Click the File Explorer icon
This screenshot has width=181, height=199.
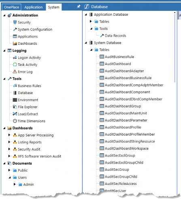click(15, 107)
